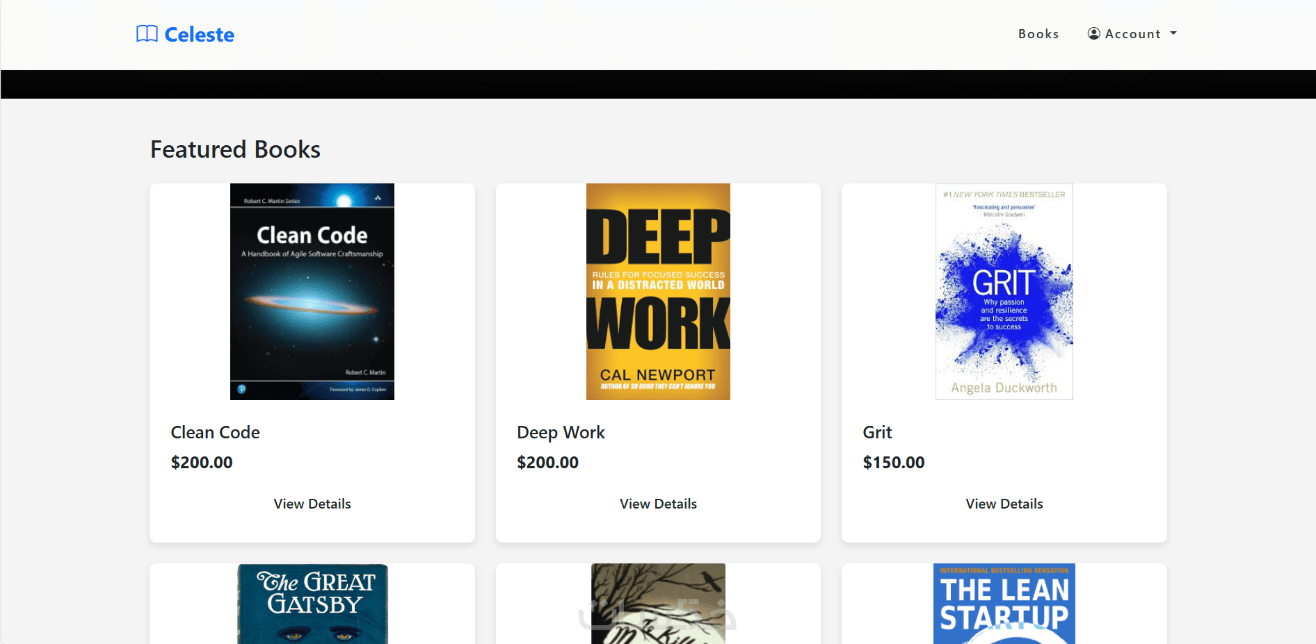This screenshot has height=644, width=1316.
Task: Click the Account user profile icon
Action: coord(1094,33)
